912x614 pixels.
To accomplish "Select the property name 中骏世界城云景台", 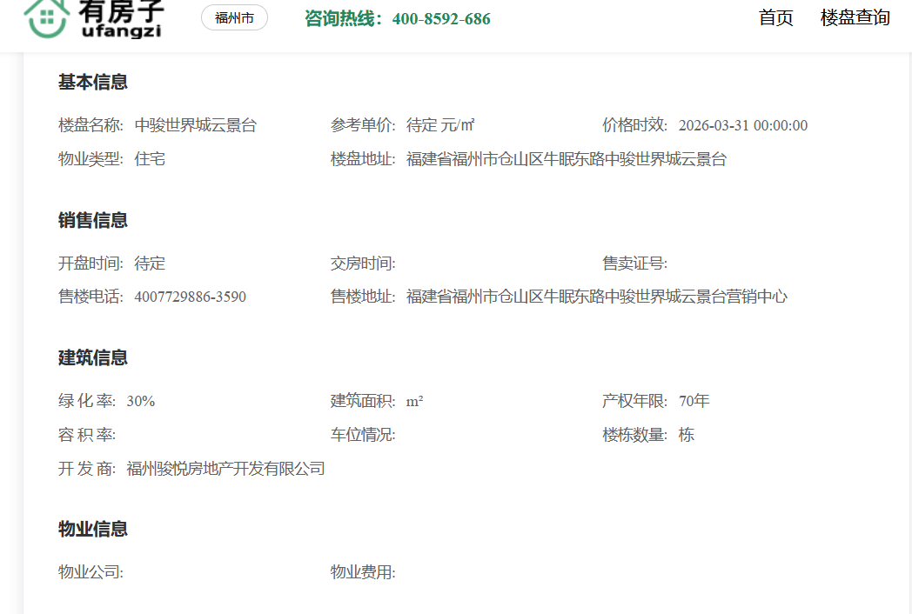I will [196, 125].
